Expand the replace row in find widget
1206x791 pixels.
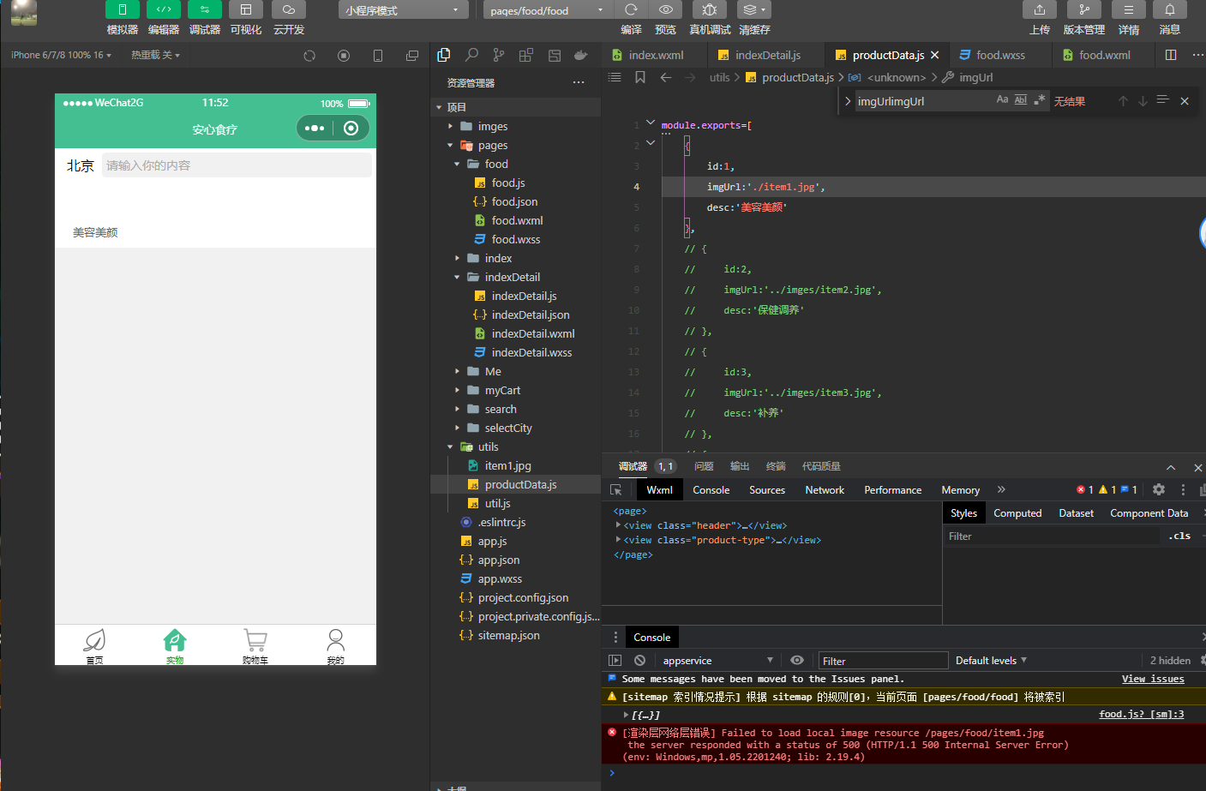[x=847, y=101]
